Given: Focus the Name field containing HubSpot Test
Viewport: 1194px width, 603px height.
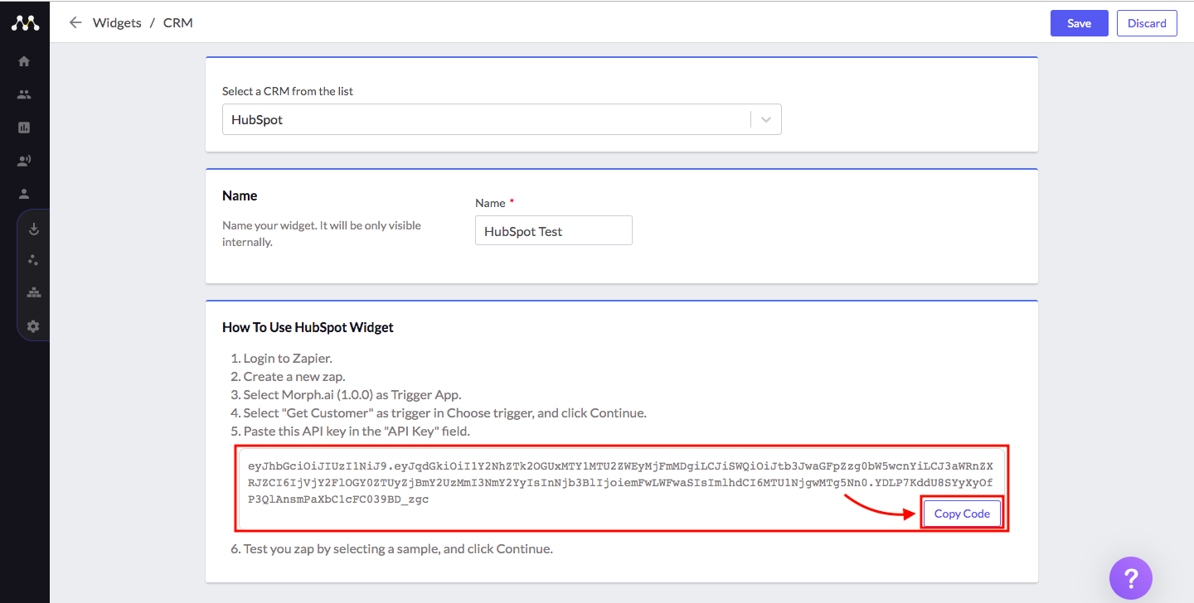Looking at the screenshot, I should click(x=554, y=231).
